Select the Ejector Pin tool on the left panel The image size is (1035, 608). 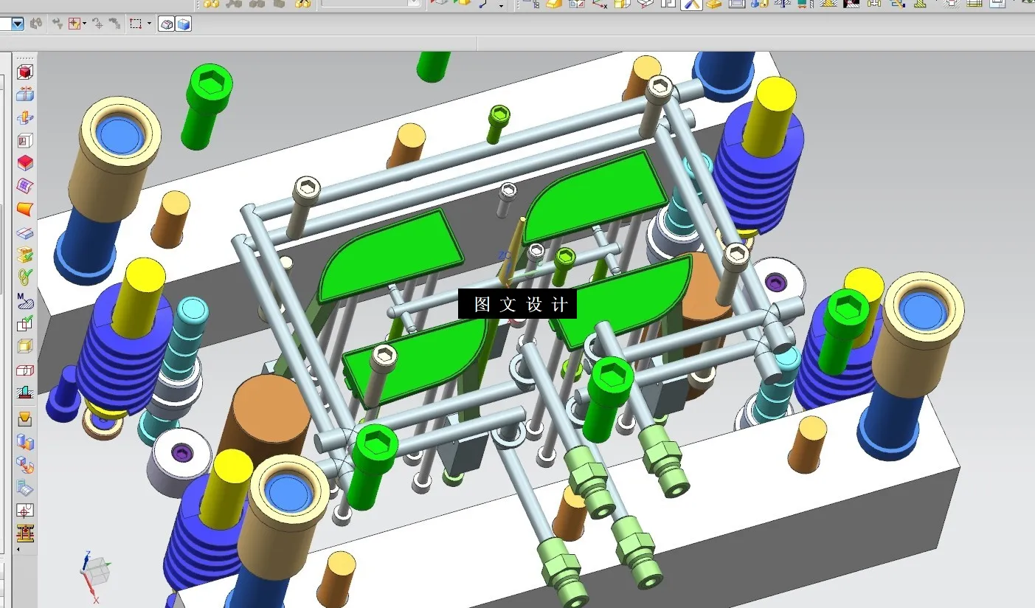tap(24, 393)
